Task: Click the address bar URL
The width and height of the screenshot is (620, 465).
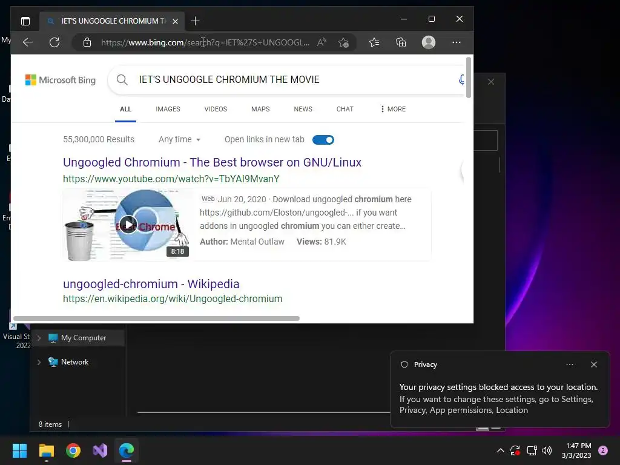Action: (205, 42)
